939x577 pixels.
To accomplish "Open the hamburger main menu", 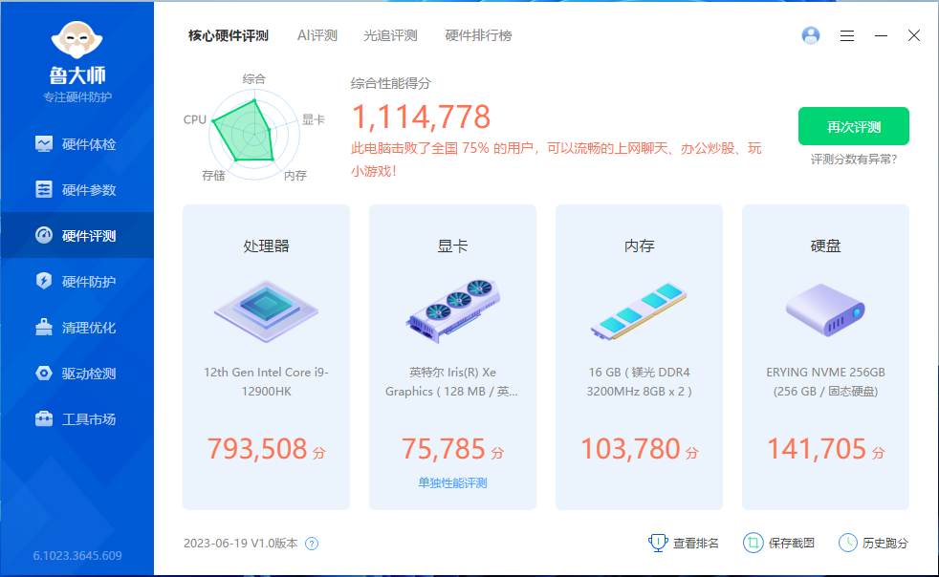I will coord(847,36).
